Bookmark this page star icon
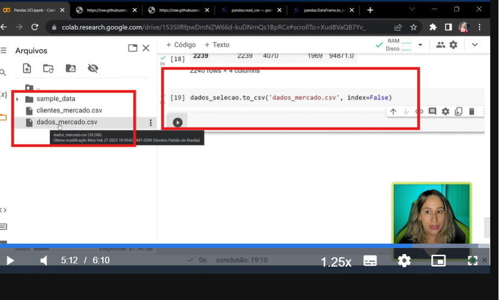Image resolution: width=499 pixels, height=300 pixels. point(414,27)
